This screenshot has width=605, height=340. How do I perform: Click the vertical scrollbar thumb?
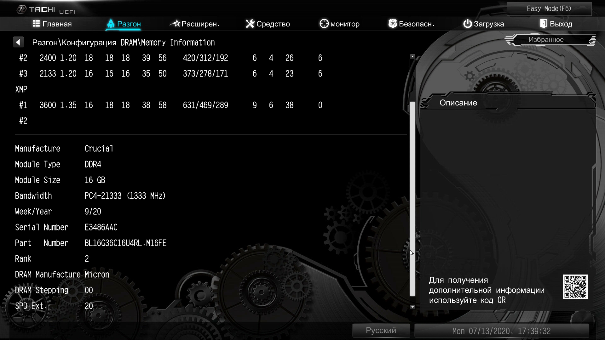[412, 198]
